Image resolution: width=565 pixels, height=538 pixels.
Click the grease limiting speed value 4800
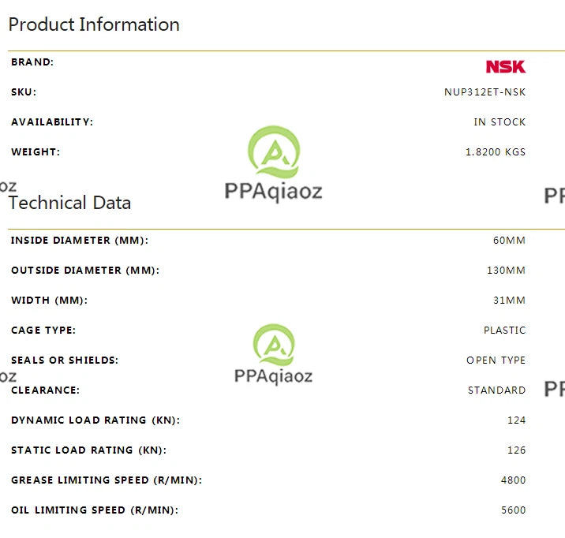513,480
